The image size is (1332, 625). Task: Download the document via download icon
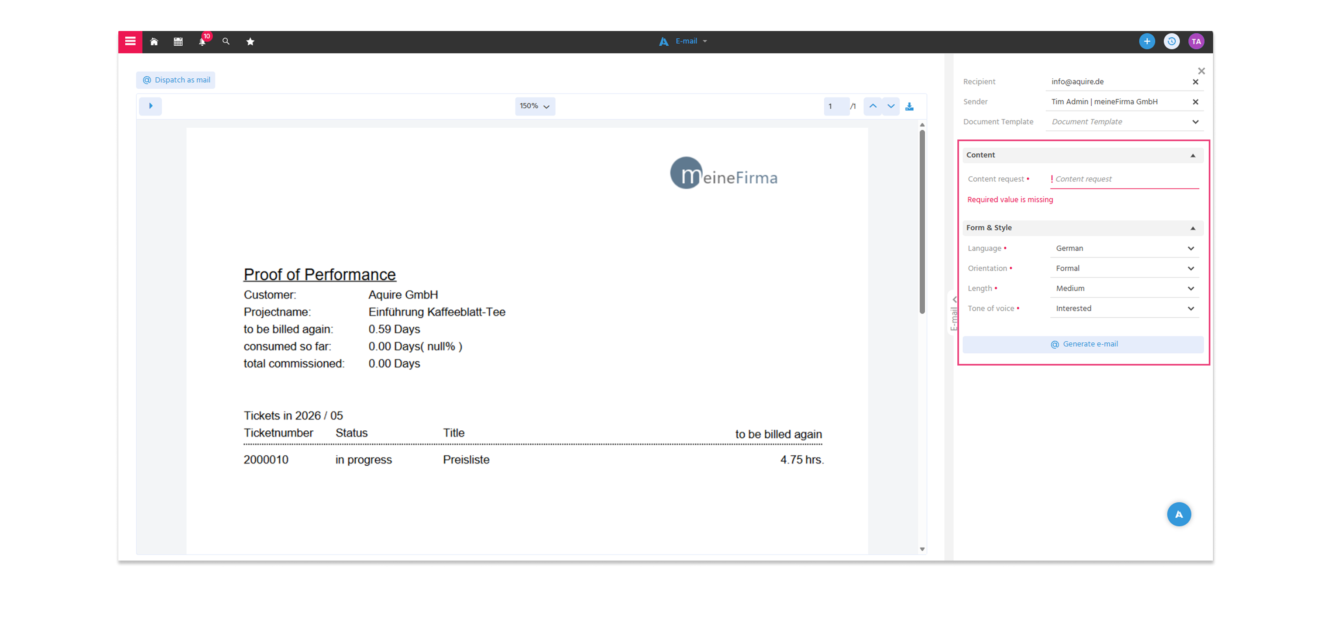(910, 106)
